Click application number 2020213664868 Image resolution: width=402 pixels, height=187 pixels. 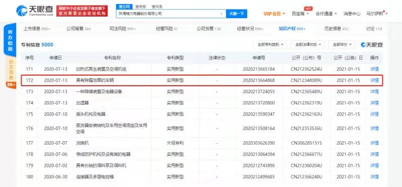259,81
